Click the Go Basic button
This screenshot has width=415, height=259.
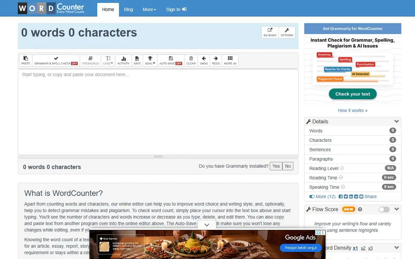pos(270,32)
